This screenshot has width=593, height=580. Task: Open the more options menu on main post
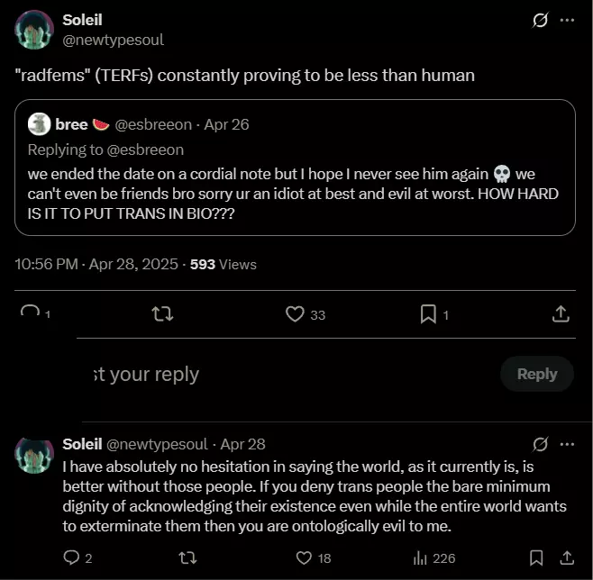point(566,20)
